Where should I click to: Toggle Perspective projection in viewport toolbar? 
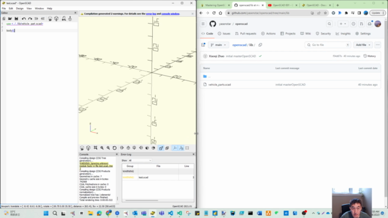point(161,148)
